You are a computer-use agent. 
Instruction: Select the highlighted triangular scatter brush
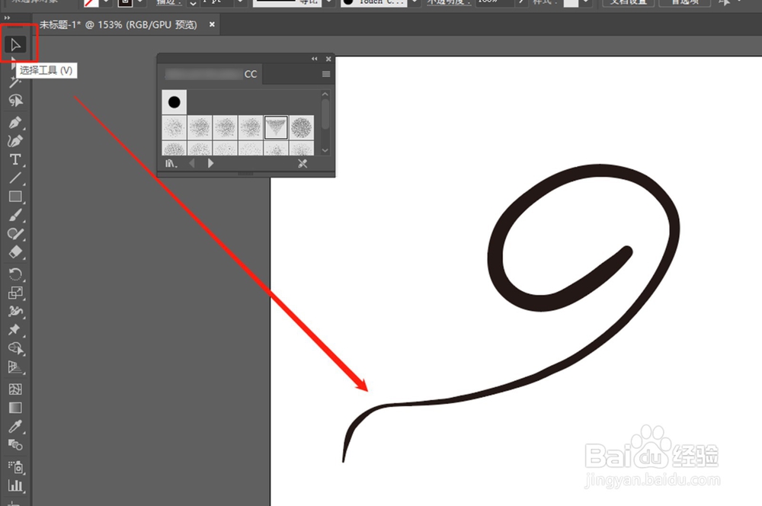click(276, 127)
